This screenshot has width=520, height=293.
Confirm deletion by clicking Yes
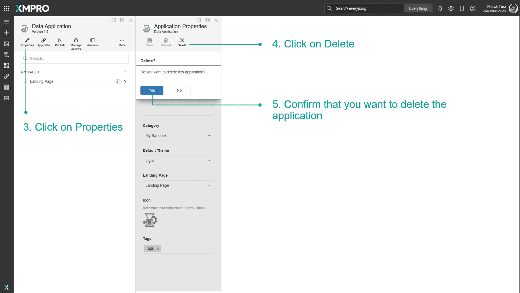point(151,90)
